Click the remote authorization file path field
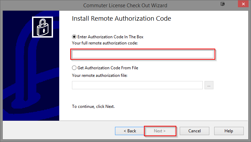 click(x=137, y=85)
